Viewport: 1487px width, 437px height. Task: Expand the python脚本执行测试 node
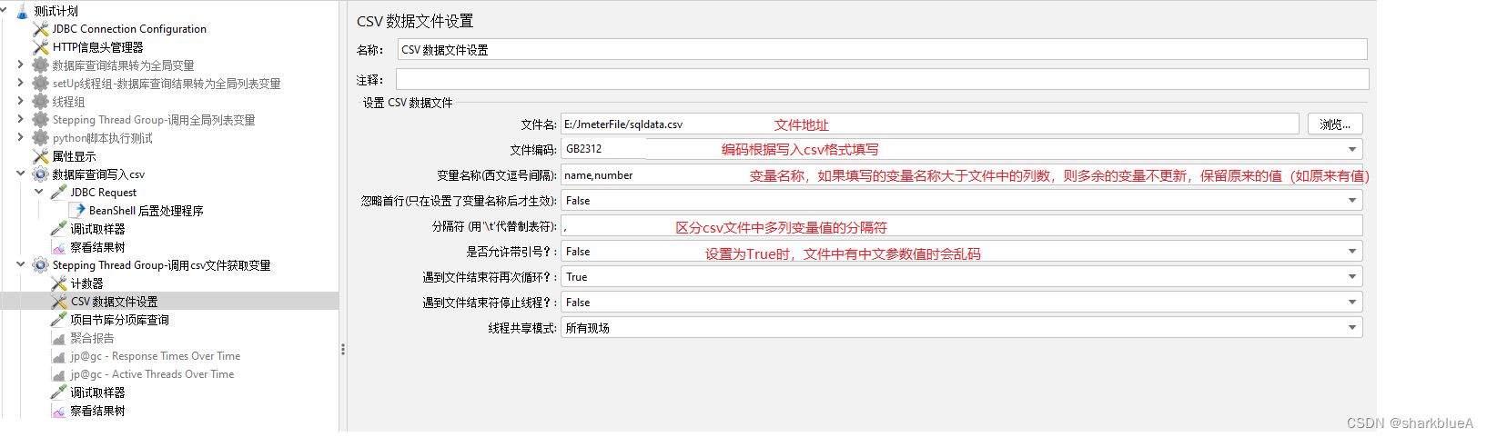[21, 138]
